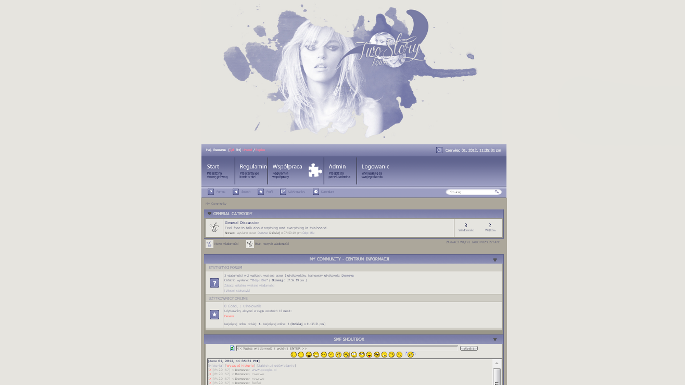The width and height of the screenshot is (685, 385).
Task: Click the Logowanie menu item
Action: pos(375,171)
